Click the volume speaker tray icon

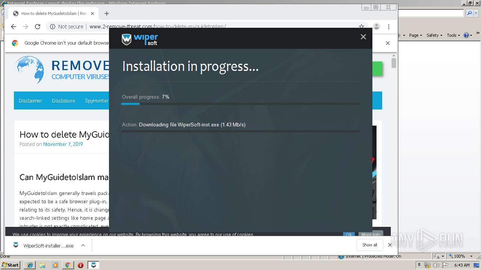coord(436,265)
